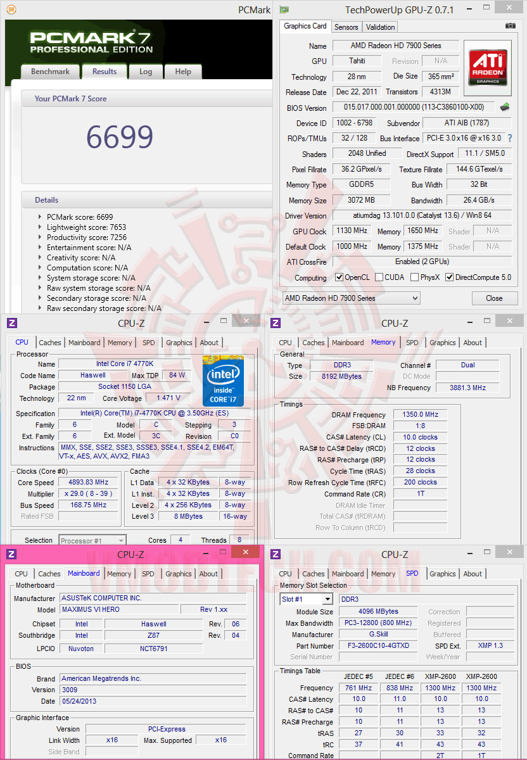Click the Intel Core i7 logo
Viewport: 527px width, 760px height.
coord(223,381)
